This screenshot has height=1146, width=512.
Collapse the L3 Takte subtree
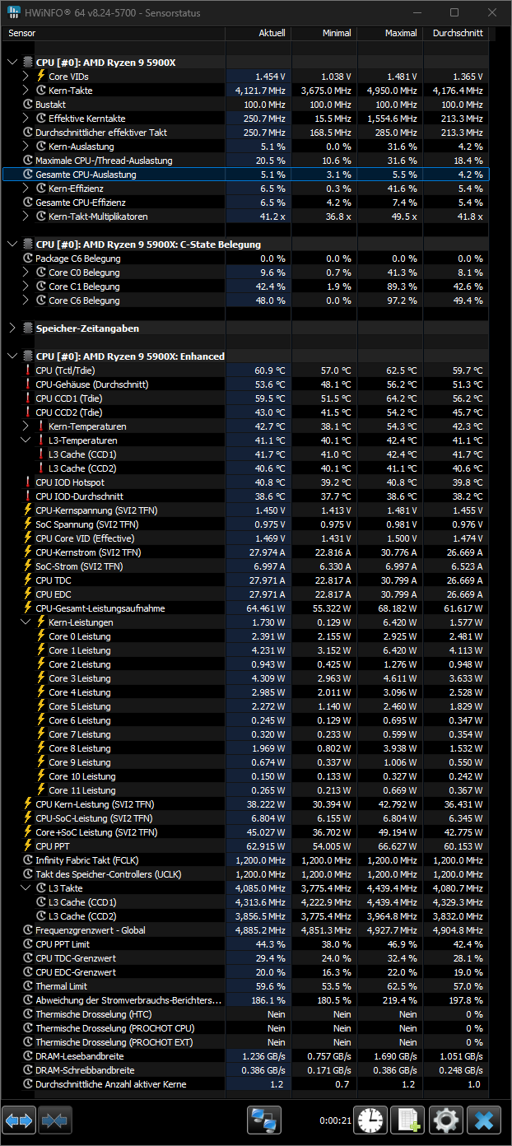click(26, 888)
